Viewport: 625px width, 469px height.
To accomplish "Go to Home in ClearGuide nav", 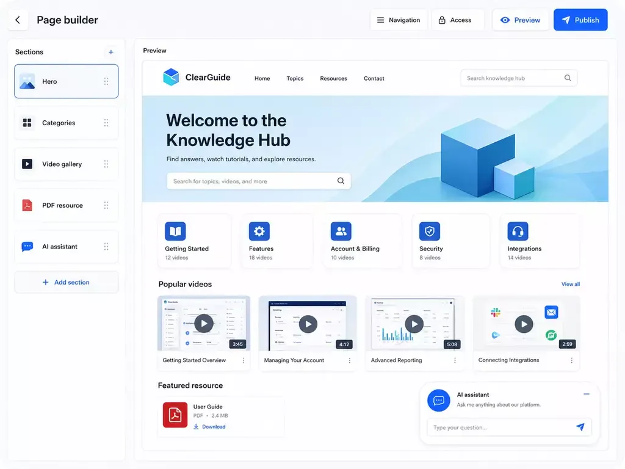I will (262, 79).
